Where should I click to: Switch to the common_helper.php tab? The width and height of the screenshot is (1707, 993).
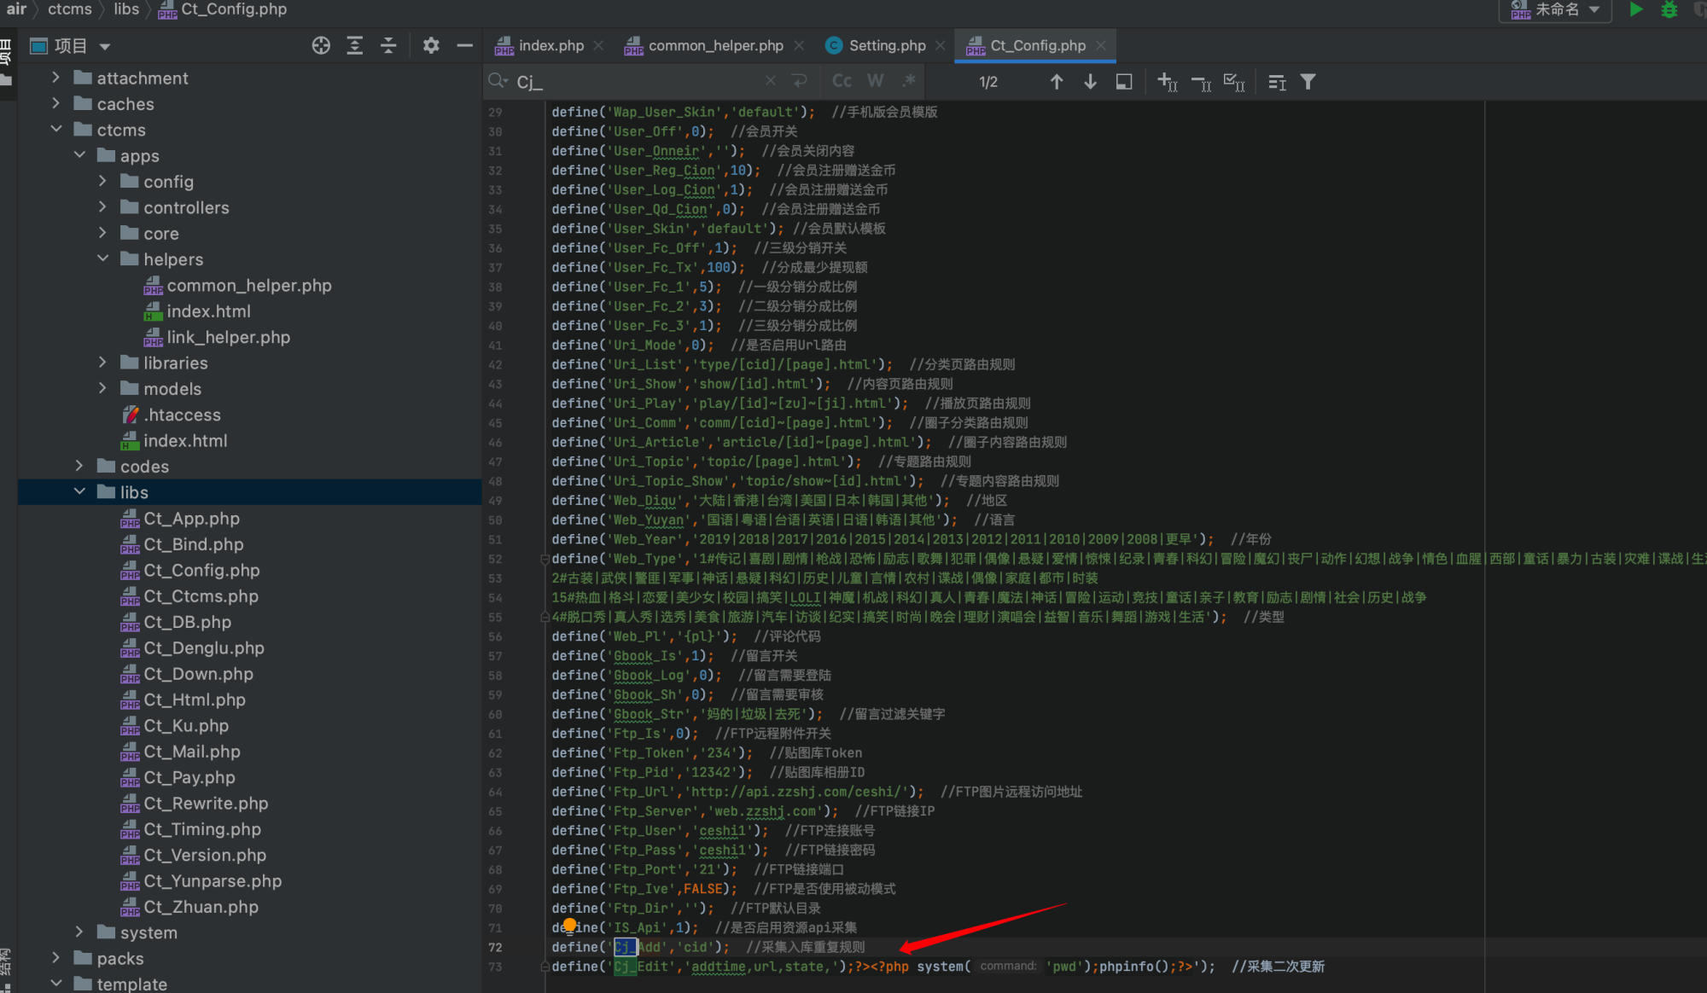[715, 45]
